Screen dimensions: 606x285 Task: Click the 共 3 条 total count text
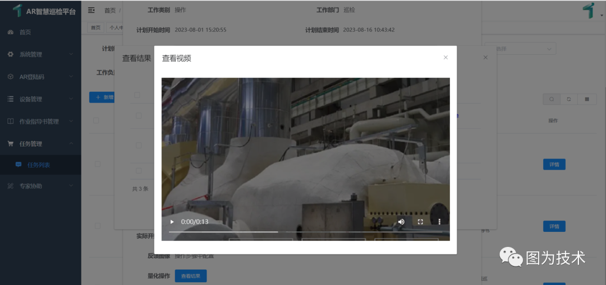click(x=140, y=189)
